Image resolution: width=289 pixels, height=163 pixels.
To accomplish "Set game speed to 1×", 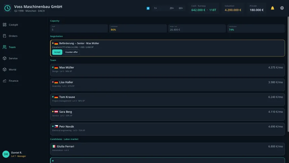I will pyautogui.click(x=155, y=8).
